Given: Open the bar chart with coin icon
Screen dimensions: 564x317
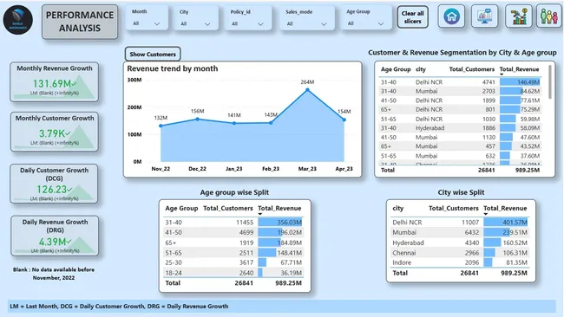Looking at the screenshot, I should coord(518,16).
